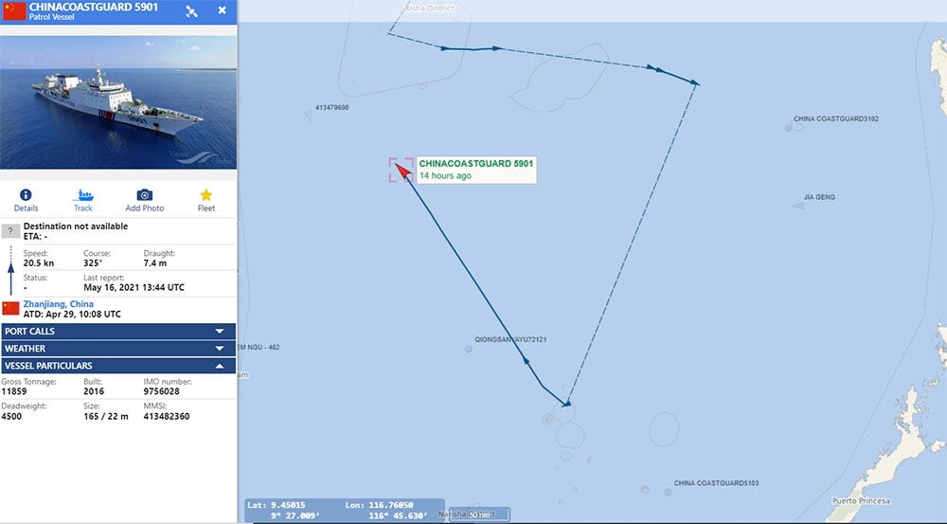Select CHINA COASTGUARD3102 vessel marker
This screenshot has width=947, height=524.
788,128
